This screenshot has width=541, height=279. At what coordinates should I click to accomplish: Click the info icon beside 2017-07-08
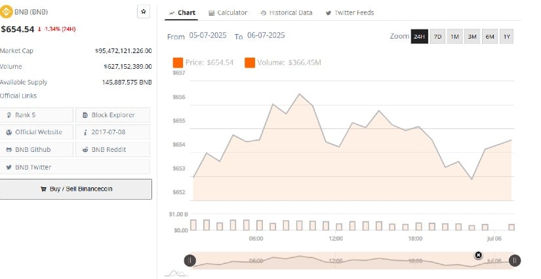click(x=85, y=132)
